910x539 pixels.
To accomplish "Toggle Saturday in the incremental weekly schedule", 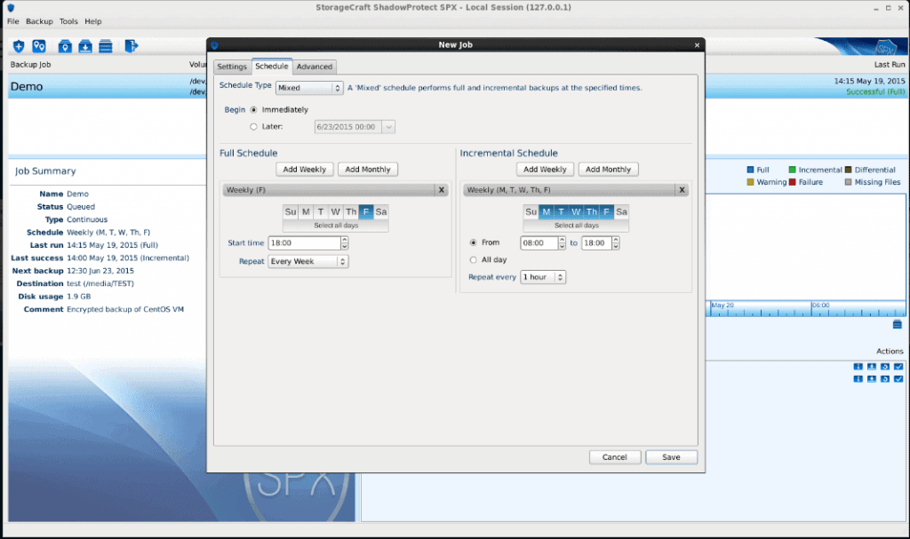I will pos(619,211).
